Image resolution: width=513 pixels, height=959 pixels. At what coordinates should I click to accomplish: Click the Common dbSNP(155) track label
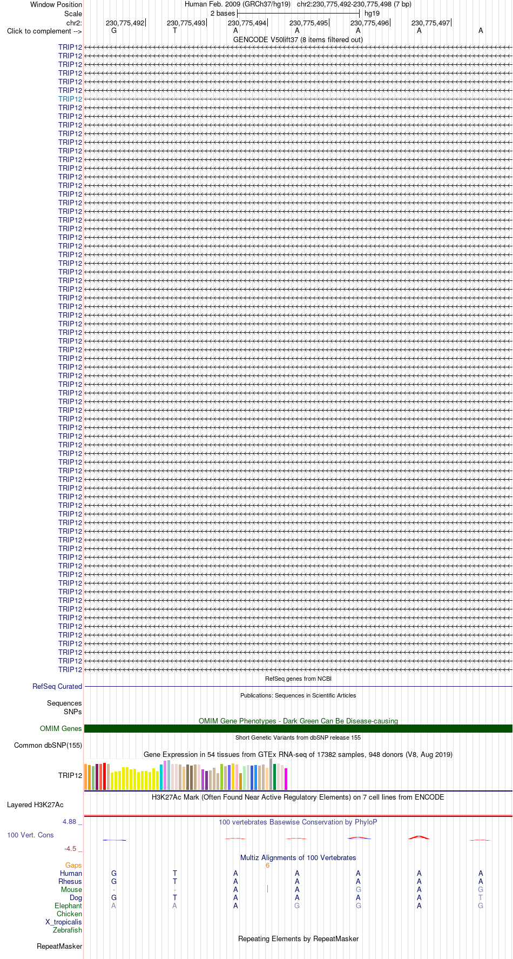pyautogui.click(x=48, y=745)
